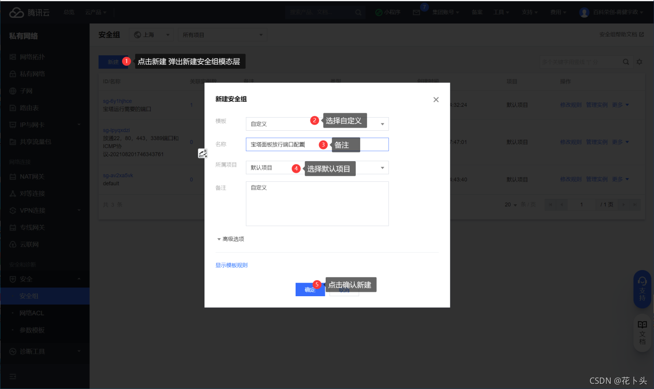Click 确定 to confirm the new security group

pos(310,290)
